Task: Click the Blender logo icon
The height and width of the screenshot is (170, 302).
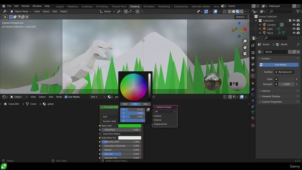Action: coord(3,6)
